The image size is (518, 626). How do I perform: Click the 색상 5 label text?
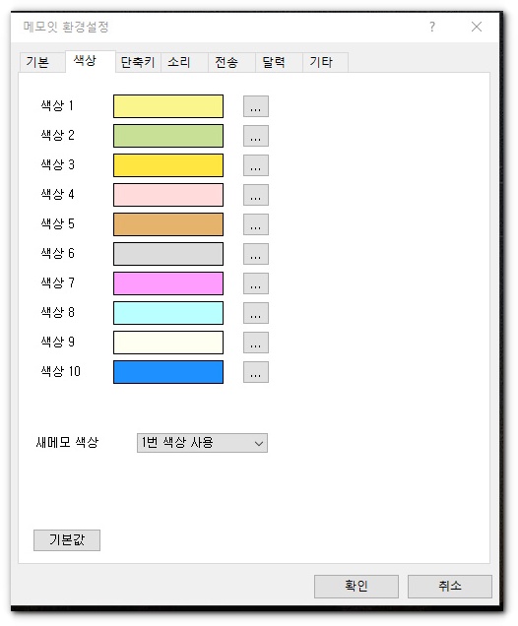[x=57, y=223]
